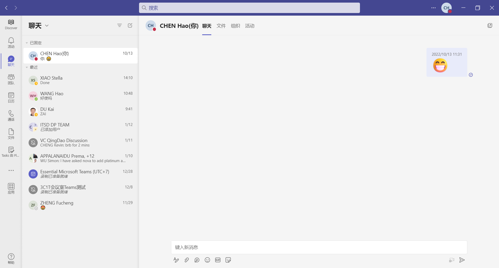
Task: Click the message timestamp 2022/10/13 11:31
Action: [447, 54]
